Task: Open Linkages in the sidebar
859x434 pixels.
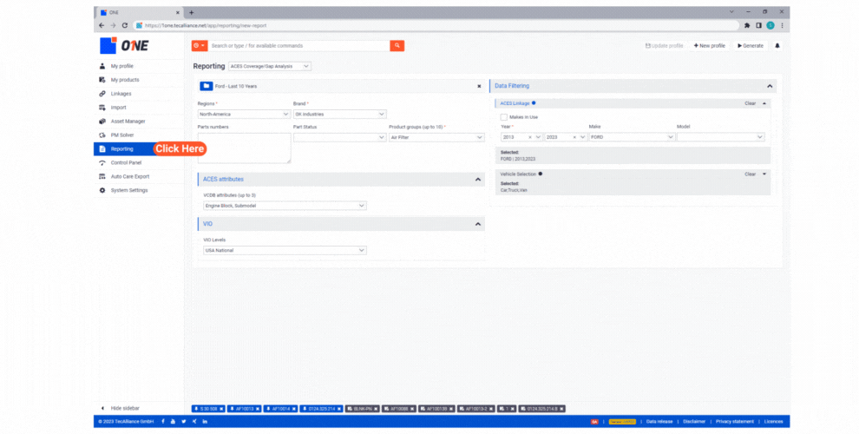Action: tap(121, 94)
